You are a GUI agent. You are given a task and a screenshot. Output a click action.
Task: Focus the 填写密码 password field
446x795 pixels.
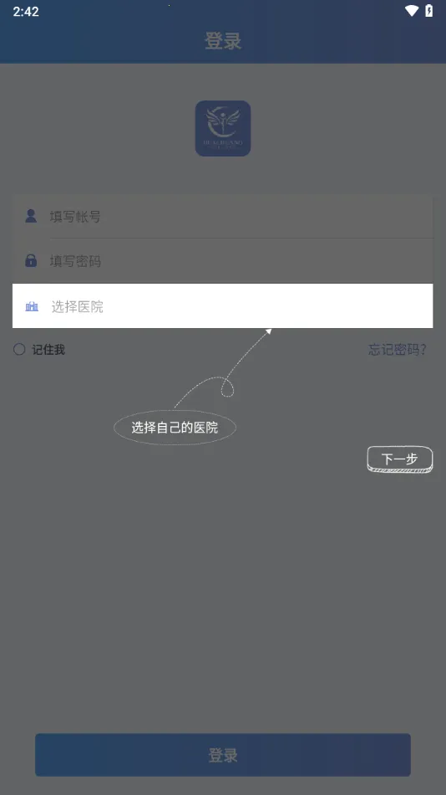coord(223,260)
